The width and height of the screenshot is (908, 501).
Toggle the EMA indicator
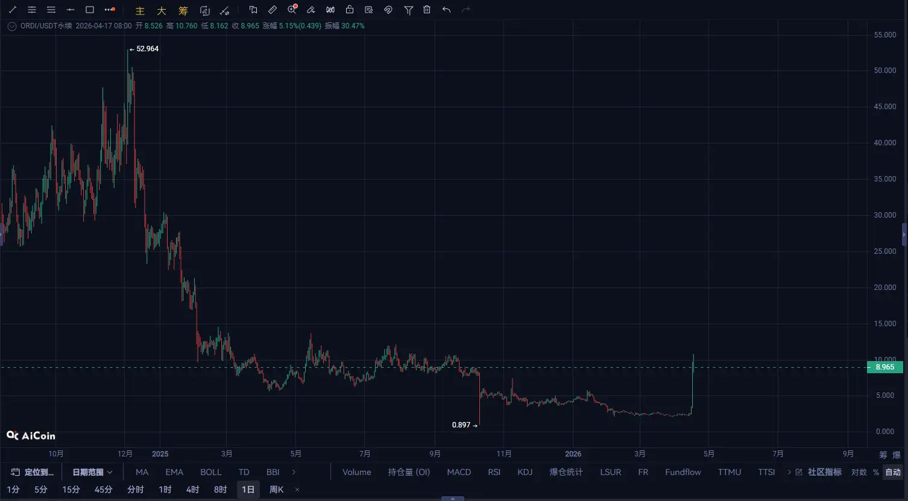tap(174, 472)
